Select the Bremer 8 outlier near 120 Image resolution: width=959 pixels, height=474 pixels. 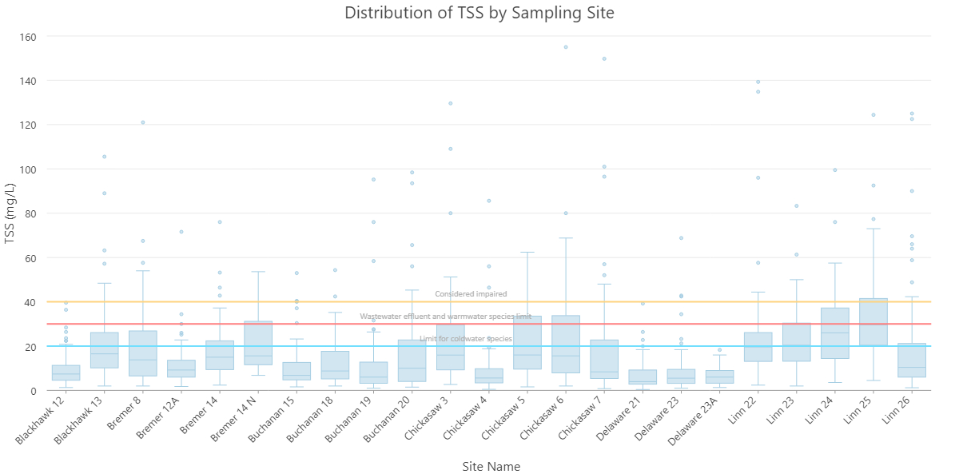[x=143, y=122]
